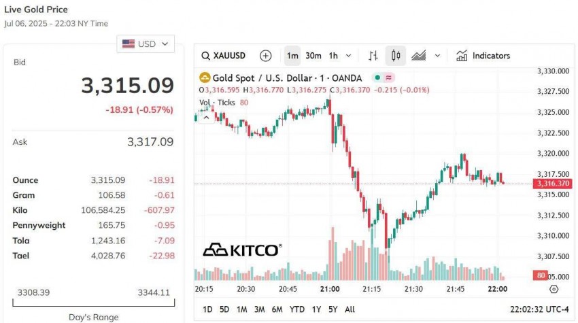Toggle the 1m timeframe button
Viewport: 578px width, 323px height.
click(x=292, y=56)
